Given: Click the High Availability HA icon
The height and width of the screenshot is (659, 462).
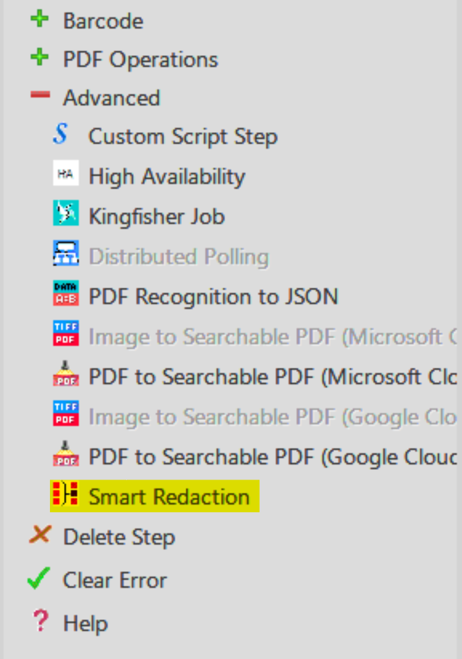Looking at the screenshot, I should [x=65, y=173].
